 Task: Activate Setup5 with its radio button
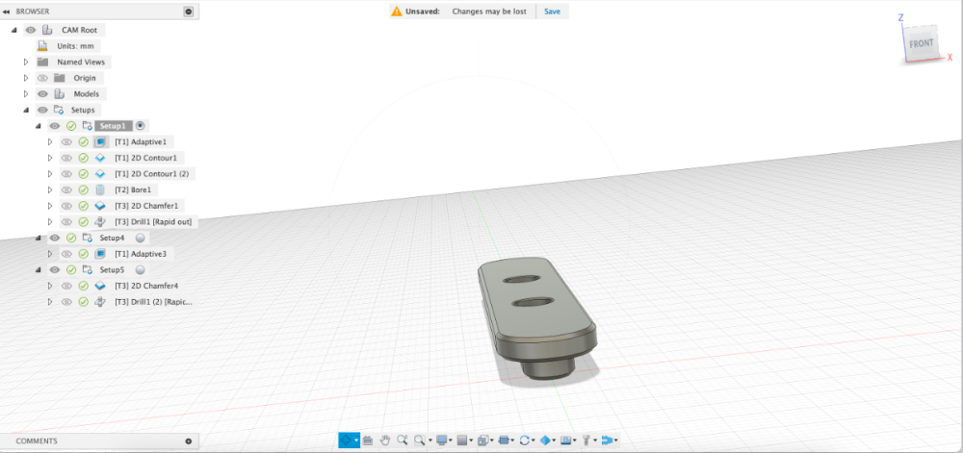coord(140,269)
